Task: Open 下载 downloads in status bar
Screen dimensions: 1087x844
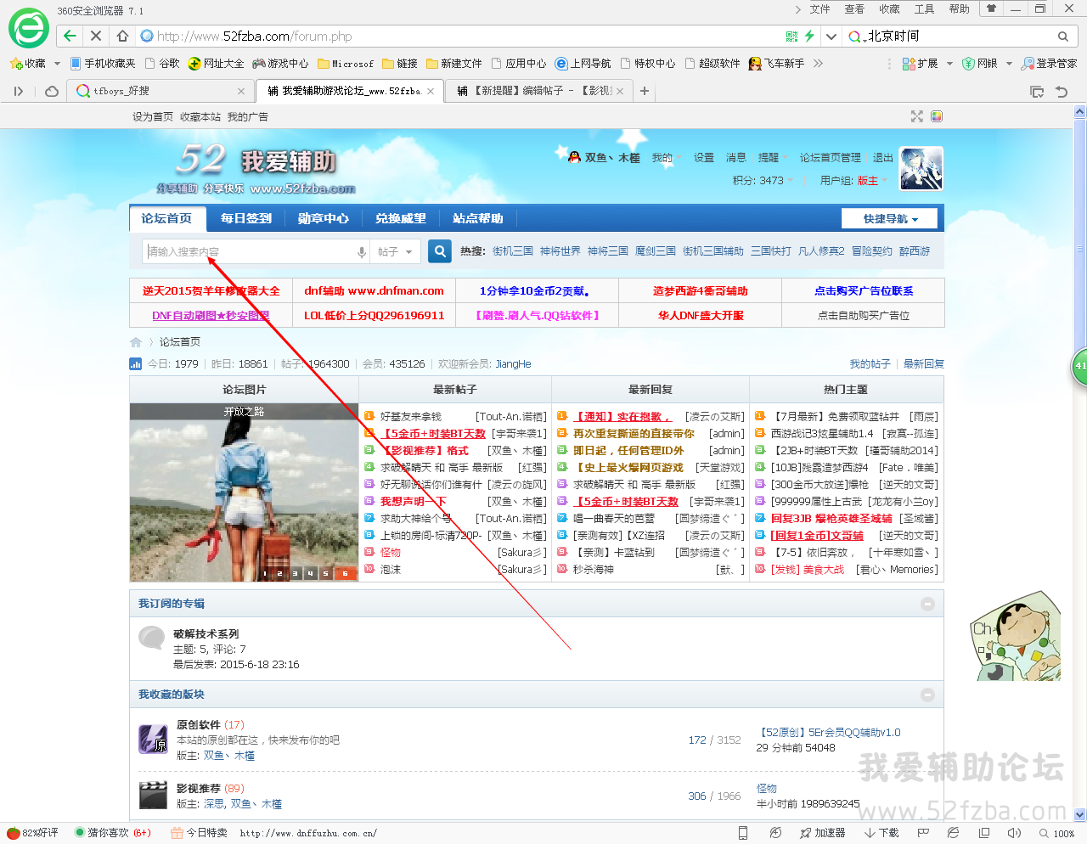Action: pos(881,833)
